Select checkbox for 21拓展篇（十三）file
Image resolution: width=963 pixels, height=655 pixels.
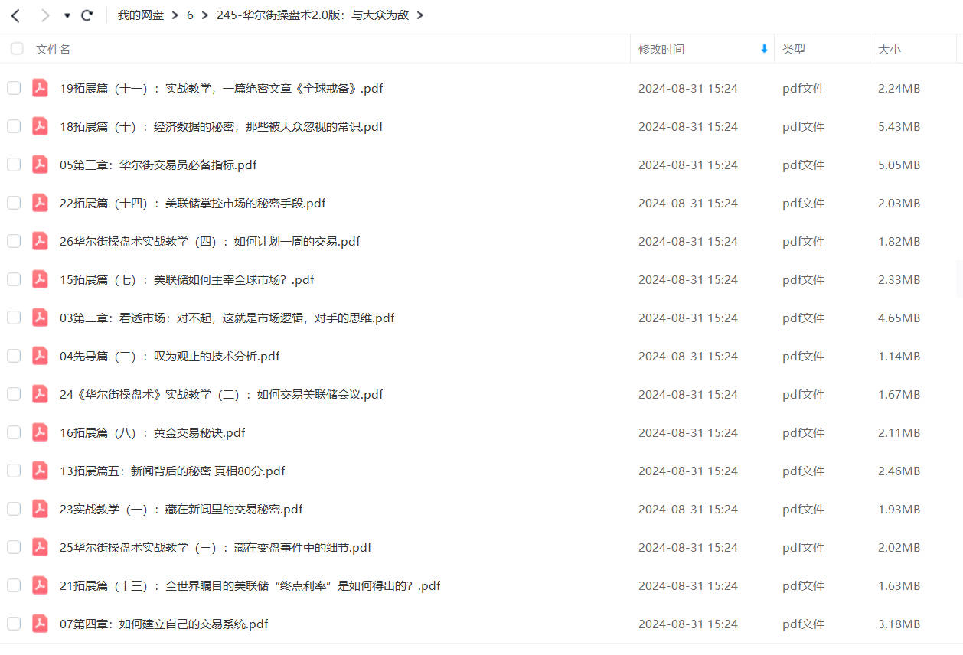tap(14, 585)
